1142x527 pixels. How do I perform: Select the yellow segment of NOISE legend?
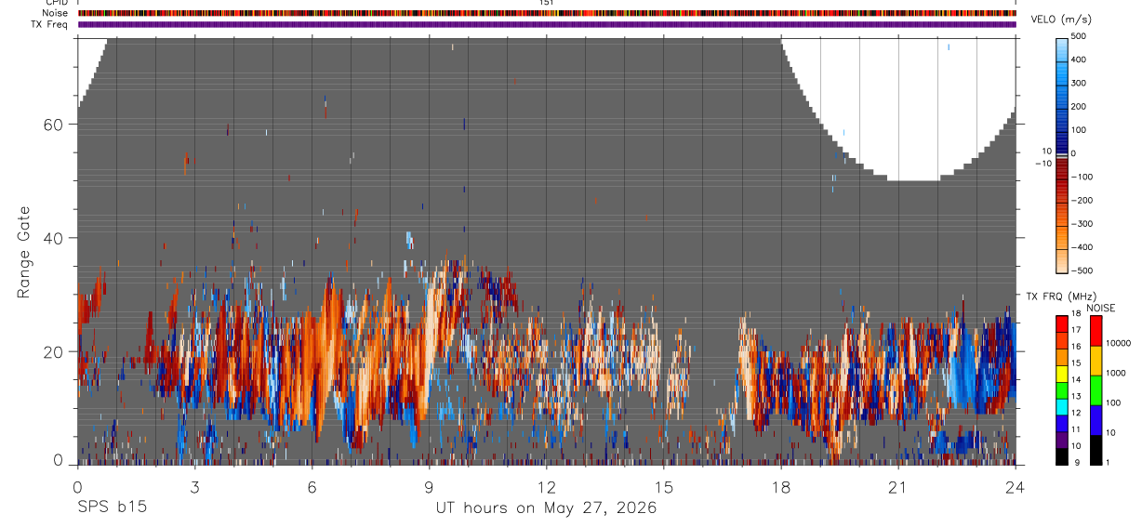click(x=1096, y=361)
